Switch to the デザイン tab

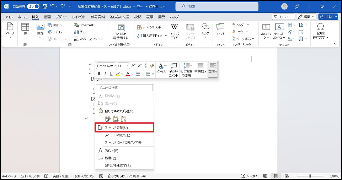(x=61, y=17)
